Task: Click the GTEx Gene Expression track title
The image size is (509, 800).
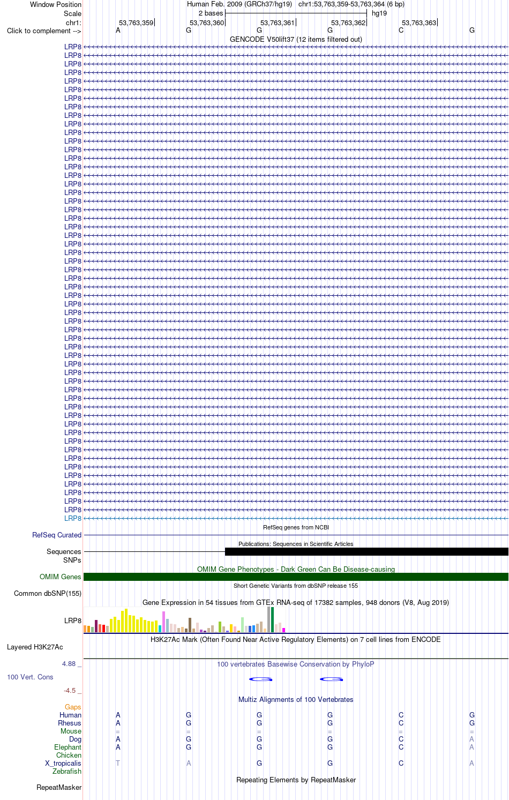Action: [x=296, y=602]
